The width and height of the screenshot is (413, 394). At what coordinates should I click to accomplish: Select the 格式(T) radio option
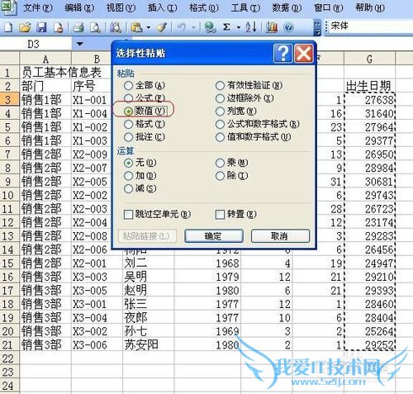click(145, 124)
